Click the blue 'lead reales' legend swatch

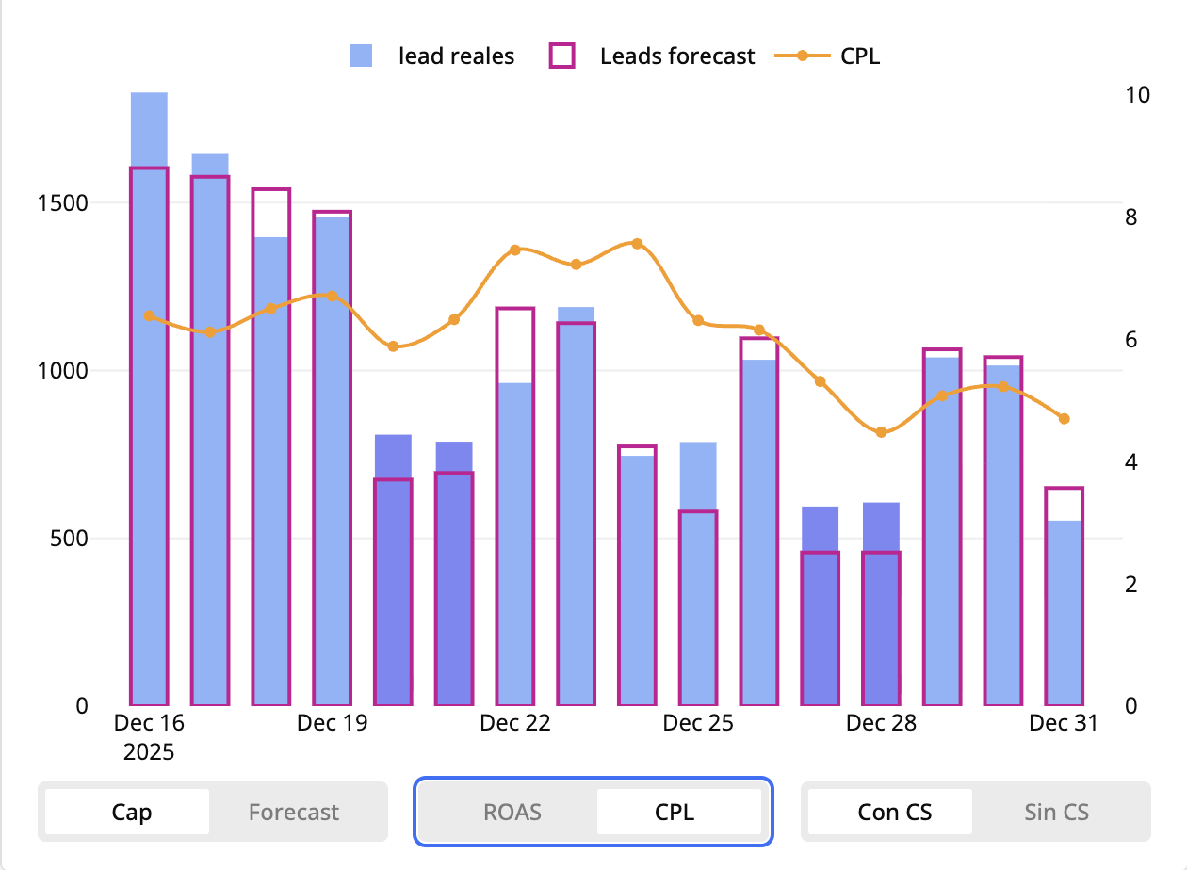361,56
